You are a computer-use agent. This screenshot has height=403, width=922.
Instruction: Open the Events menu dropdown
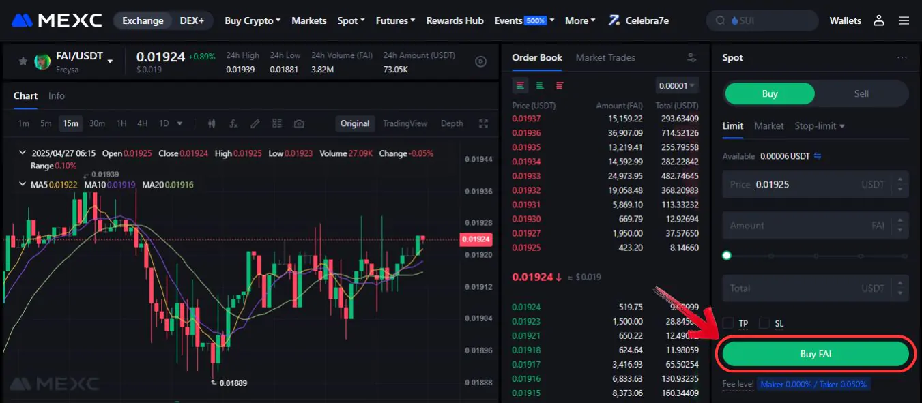(x=524, y=20)
